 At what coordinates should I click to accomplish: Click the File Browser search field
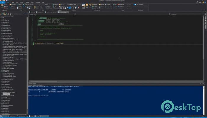17,14
